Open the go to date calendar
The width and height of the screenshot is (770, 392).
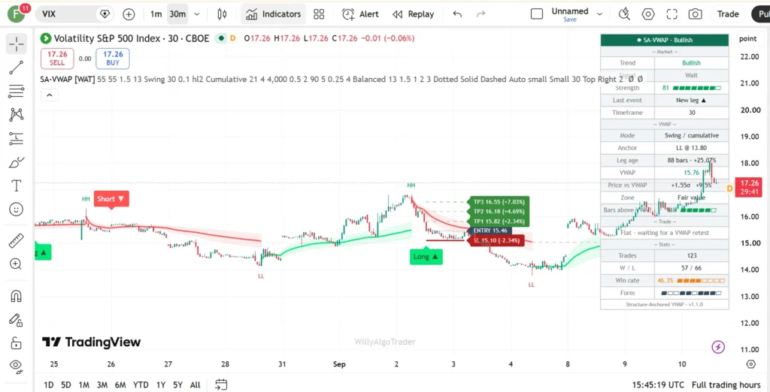[221, 384]
